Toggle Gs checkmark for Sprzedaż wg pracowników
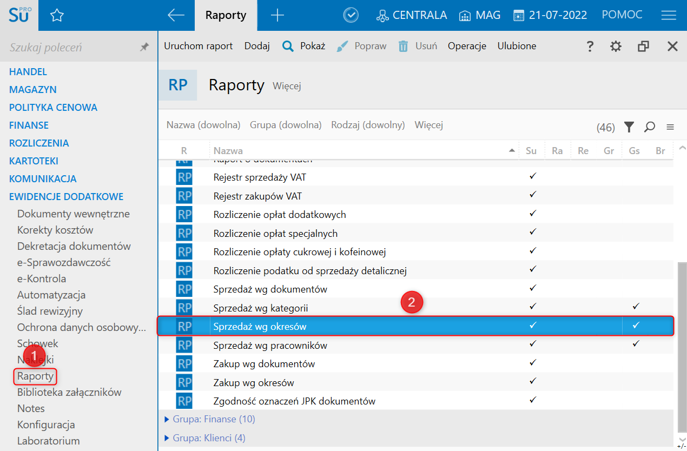Screen dimensions: 687x451 [x=636, y=344]
